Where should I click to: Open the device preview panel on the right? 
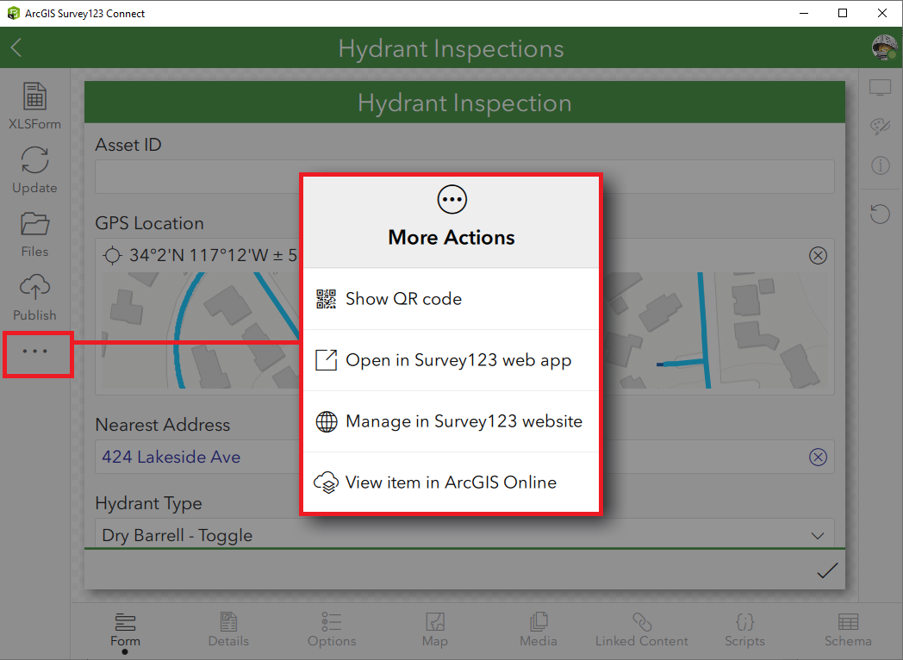click(x=880, y=87)
